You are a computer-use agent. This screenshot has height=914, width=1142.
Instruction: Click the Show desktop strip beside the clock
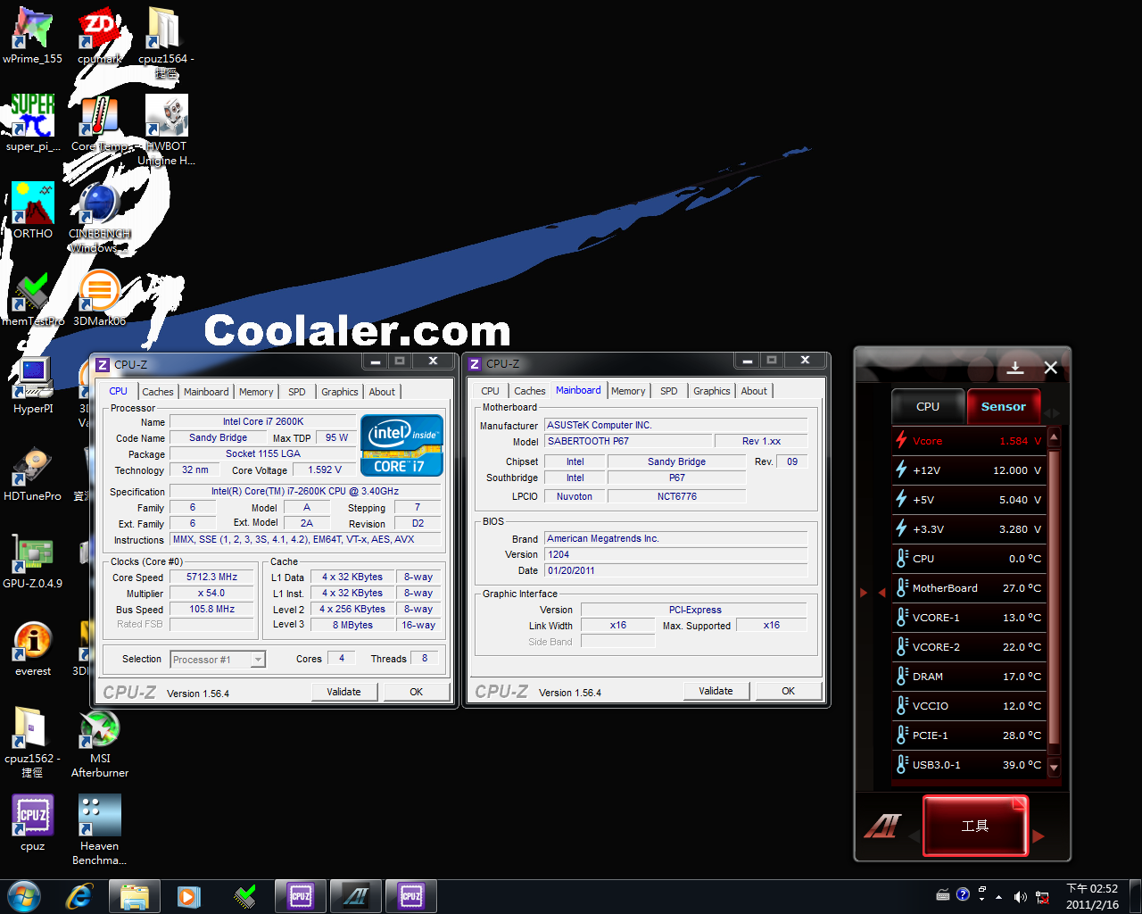click(1135, 896)
